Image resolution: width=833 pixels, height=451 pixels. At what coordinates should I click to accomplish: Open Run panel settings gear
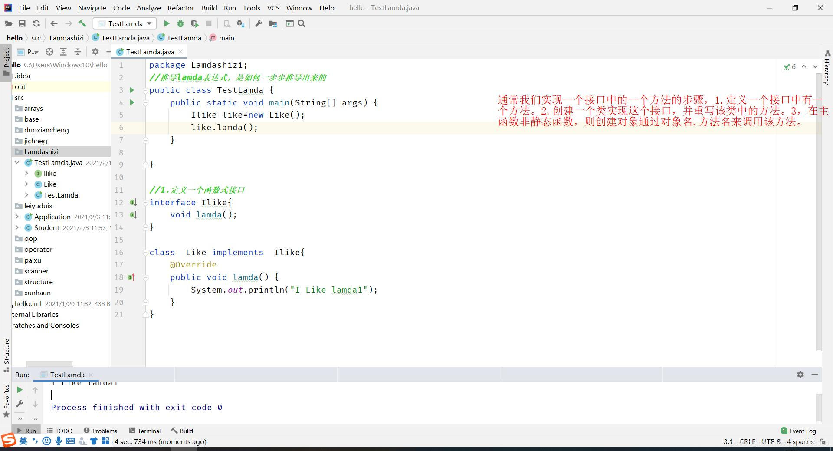(800, 374)
